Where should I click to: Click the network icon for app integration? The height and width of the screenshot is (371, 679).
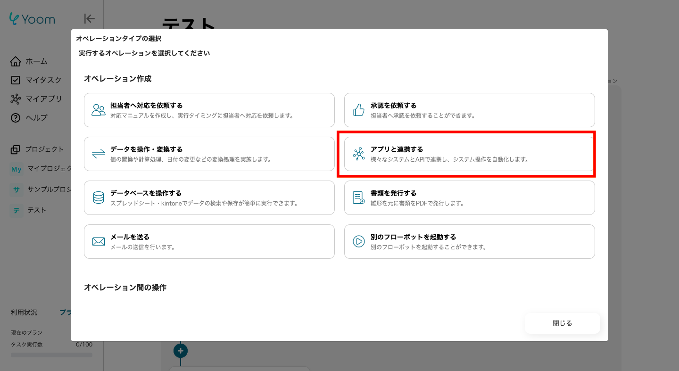(359, 154)
